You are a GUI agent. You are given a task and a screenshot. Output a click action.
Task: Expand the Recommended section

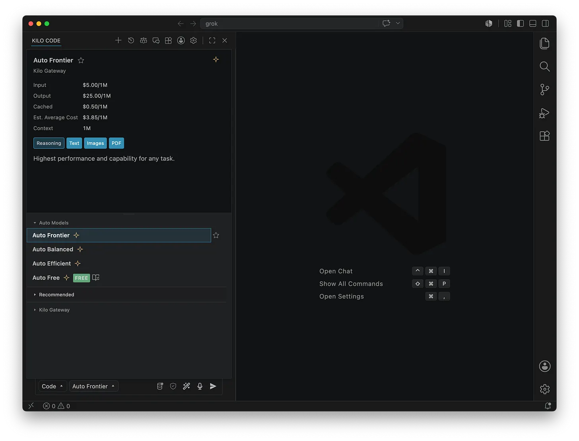click(54, 295)
